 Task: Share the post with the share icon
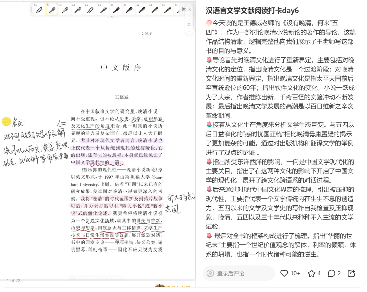click(351, 273)
